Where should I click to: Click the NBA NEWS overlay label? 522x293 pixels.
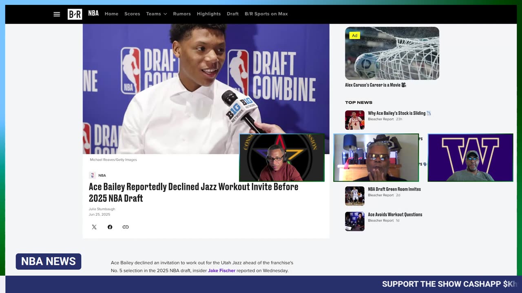click(x=49, y=261)
